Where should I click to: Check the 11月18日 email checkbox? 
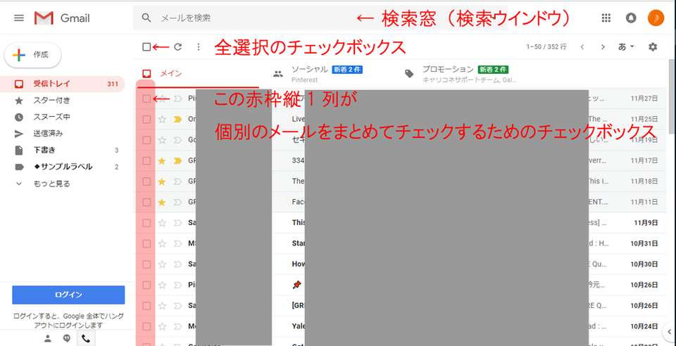tap(146, 181)
